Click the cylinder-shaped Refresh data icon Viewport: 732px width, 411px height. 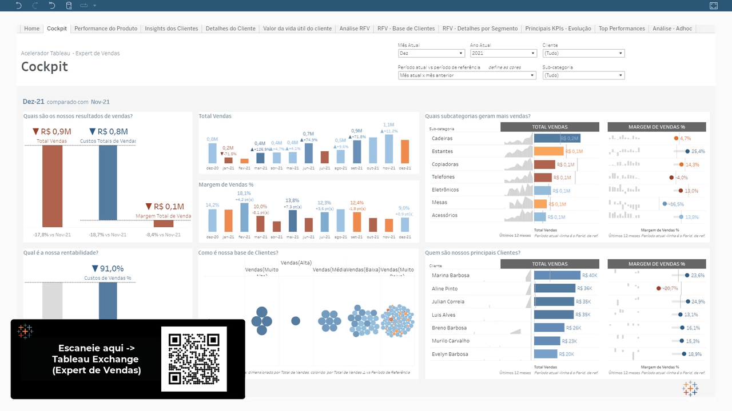tap(69, 6)
